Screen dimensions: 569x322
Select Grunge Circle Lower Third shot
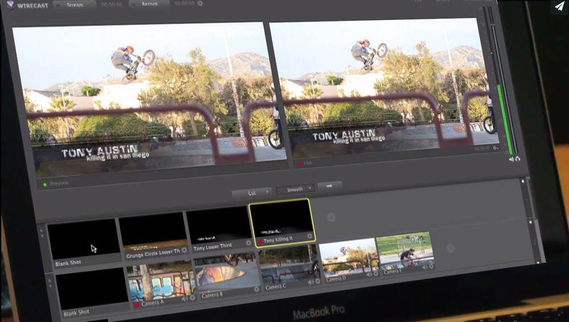click(154, 237)
